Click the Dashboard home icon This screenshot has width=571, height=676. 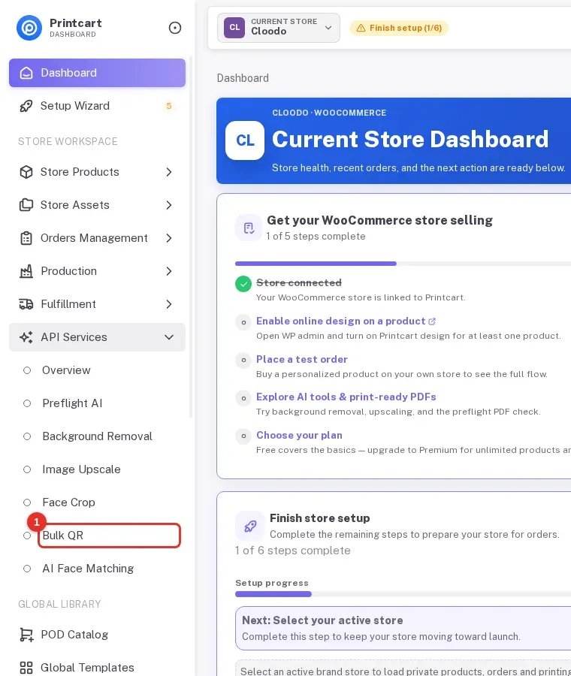[26, 73]
